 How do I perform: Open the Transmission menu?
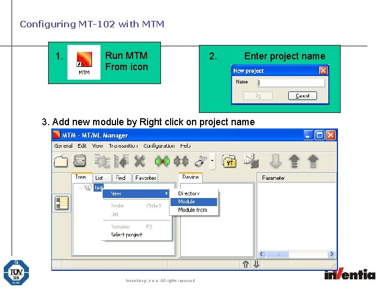tap(123, 146)
